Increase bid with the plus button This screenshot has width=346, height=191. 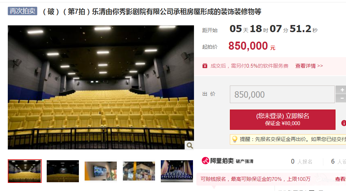pos(341,90)
